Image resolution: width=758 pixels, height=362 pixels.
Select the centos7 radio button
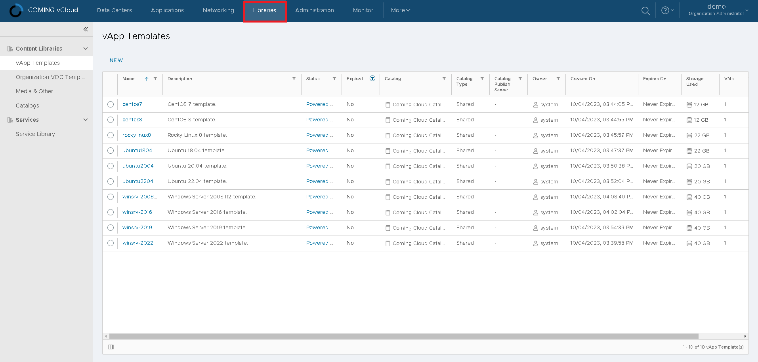point(111,104)
